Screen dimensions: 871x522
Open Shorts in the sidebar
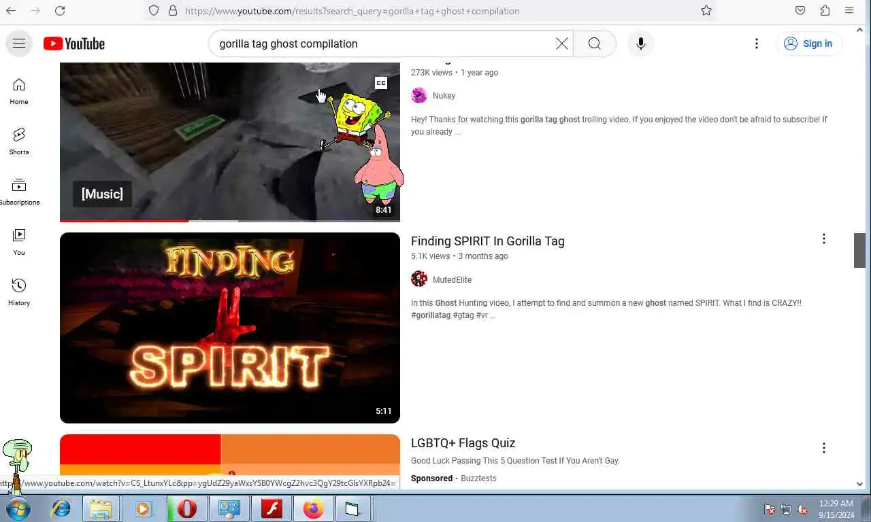coord(19,141)
